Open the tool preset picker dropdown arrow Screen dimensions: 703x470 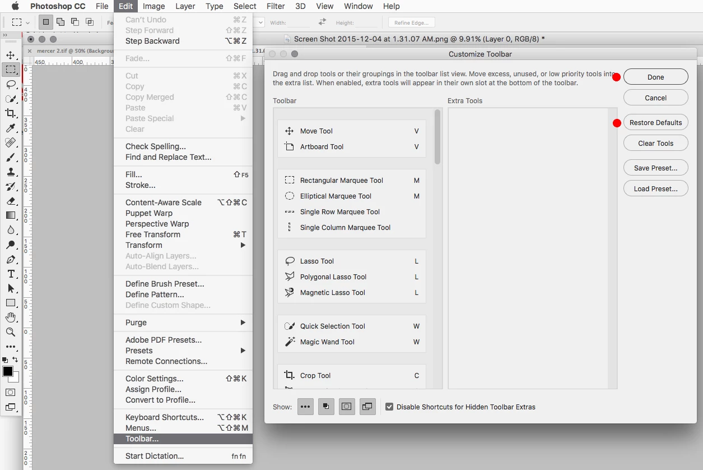27,23
